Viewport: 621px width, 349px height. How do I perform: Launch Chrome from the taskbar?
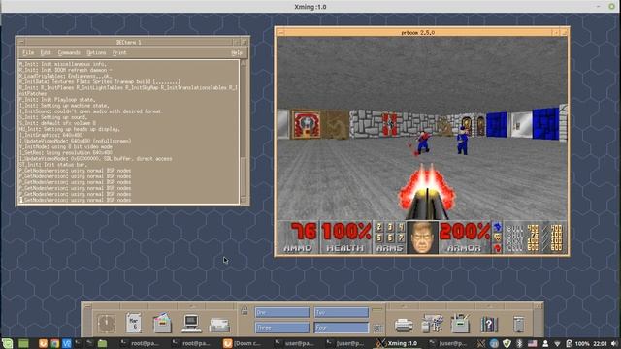54,343
